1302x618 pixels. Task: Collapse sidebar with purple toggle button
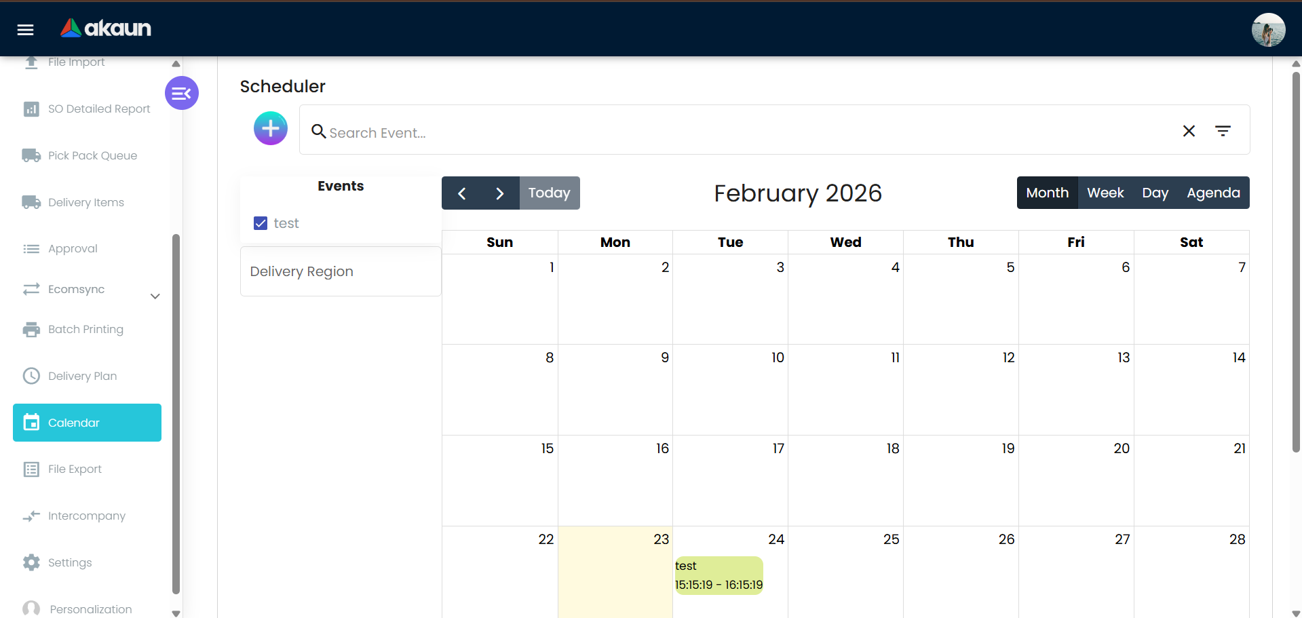(x=181, y=94)
